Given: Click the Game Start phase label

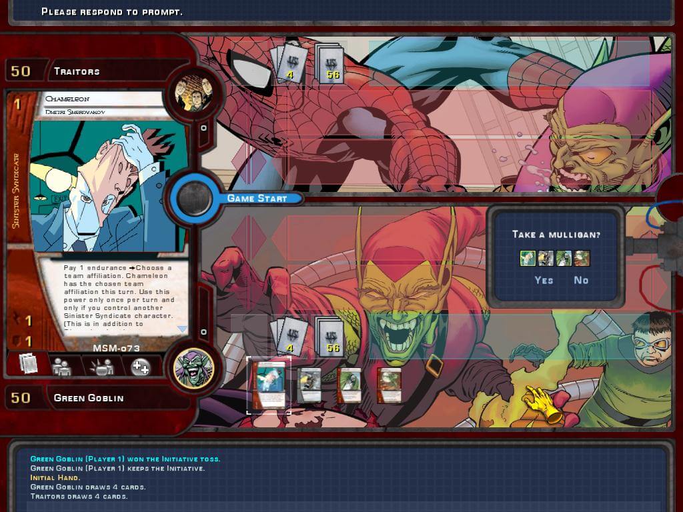Looking at the screenshot, I should point(257,199).
